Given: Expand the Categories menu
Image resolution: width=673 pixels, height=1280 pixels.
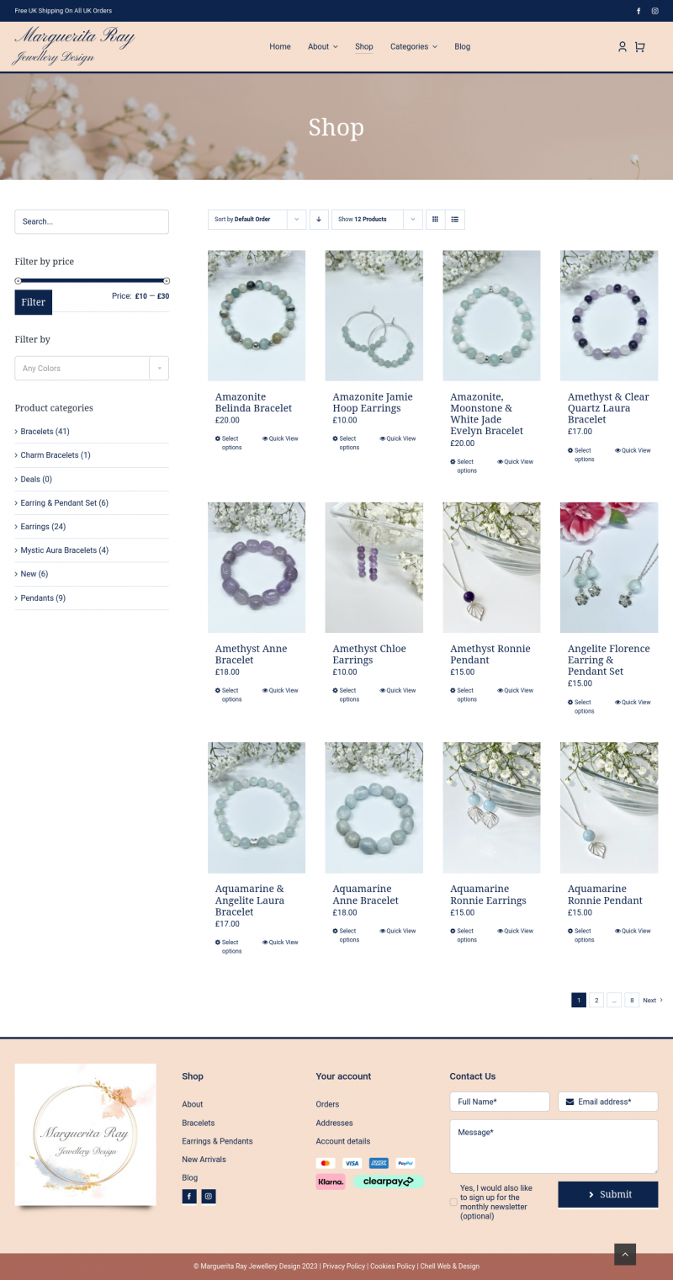Looking at the screenshot, I should click(x=414, y=47).
